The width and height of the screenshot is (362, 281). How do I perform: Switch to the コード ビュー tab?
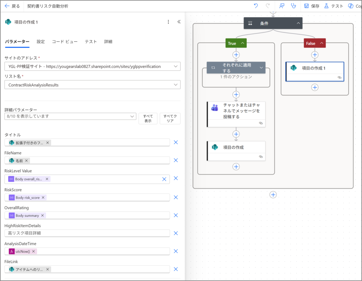65,42
